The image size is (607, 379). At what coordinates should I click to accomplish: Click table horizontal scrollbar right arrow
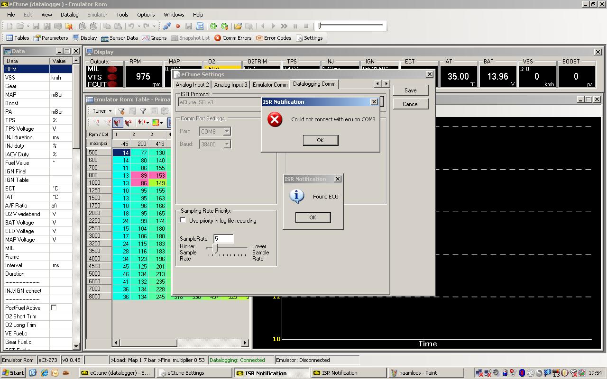245,343
